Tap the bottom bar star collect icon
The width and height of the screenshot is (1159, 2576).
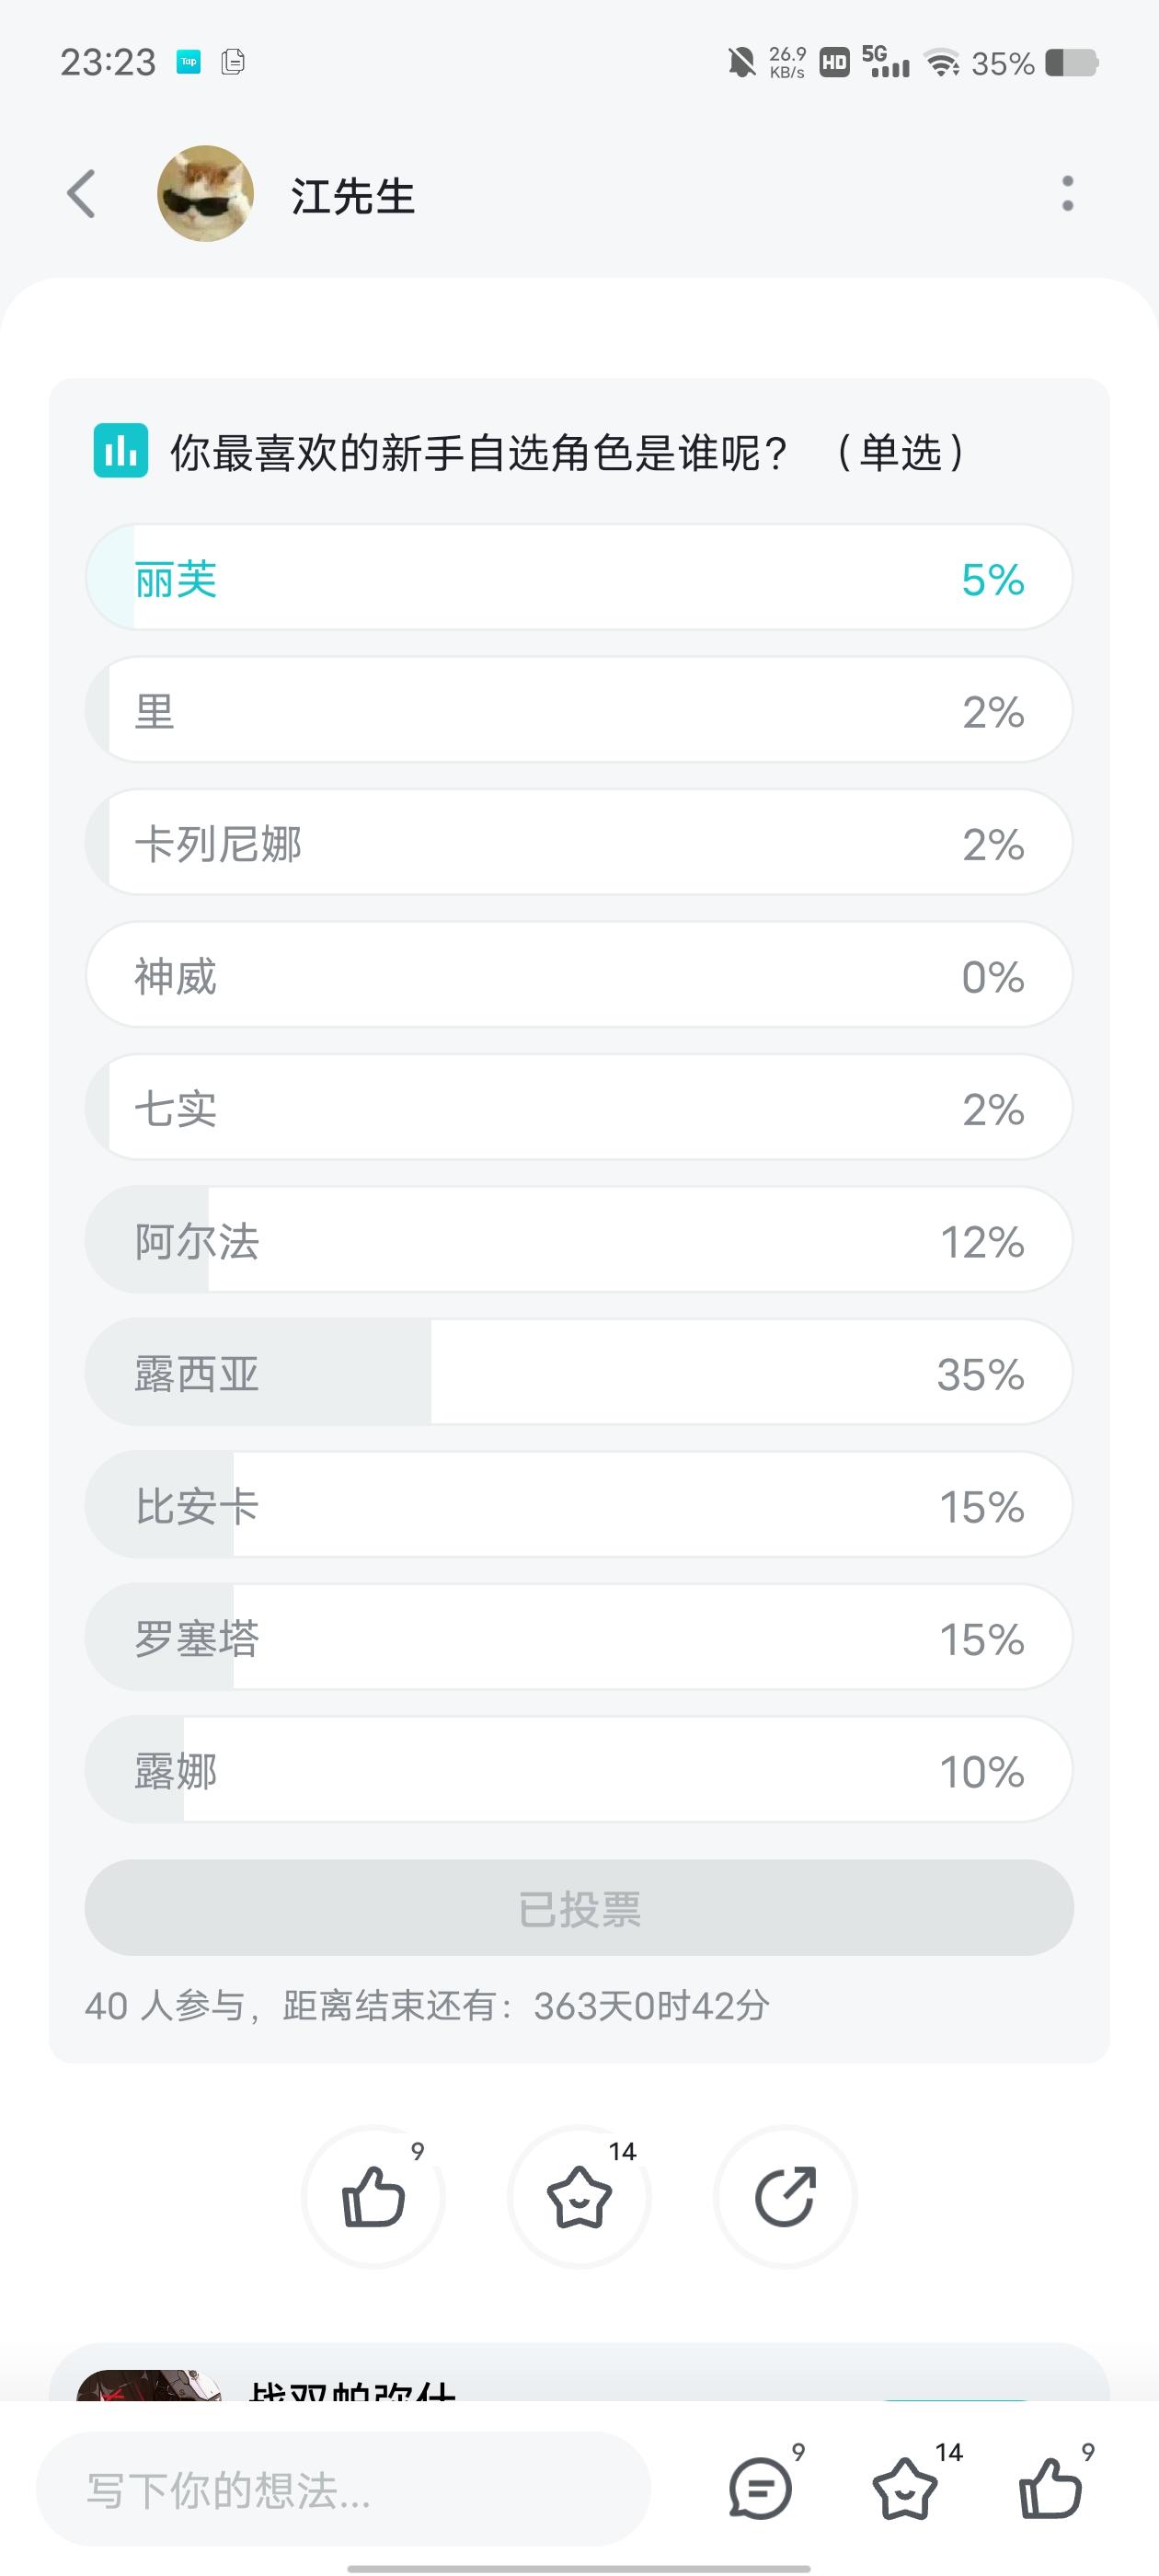point(906,2488)
